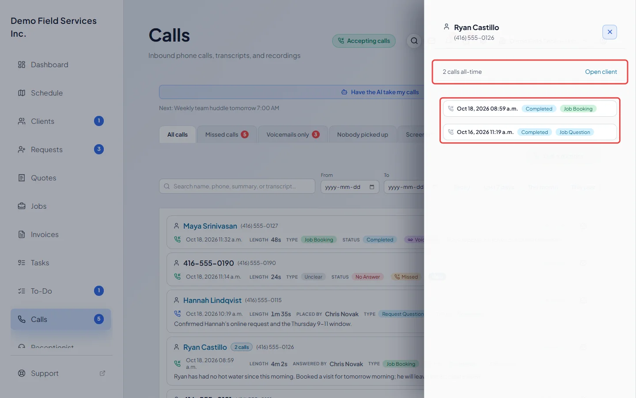Open the Dashboard page from sidebar
Viewport: 636px width, 398px height.
point(61,65)
